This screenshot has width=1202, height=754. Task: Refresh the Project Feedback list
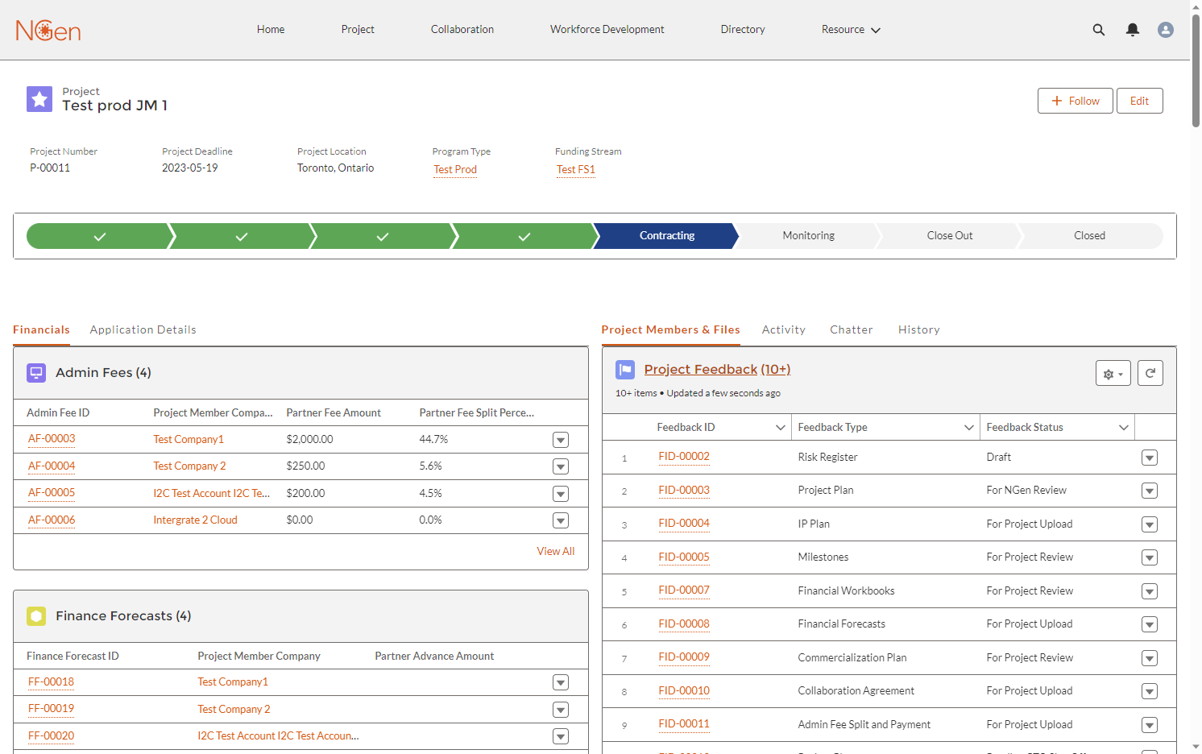[x=1150, y=373]
